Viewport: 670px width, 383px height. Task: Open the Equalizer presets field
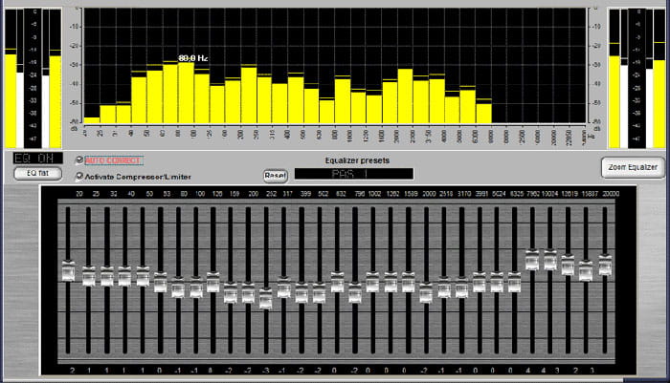pyautogui.click(x=353, y=174)
